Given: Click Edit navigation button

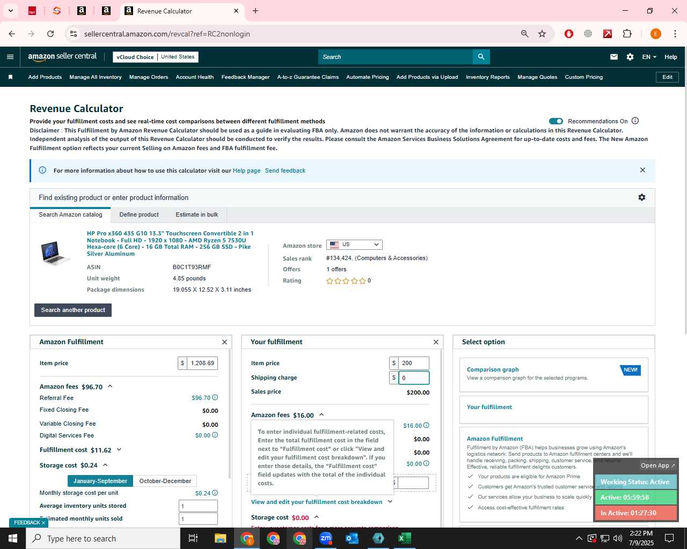Looking at the screenshot, I should tap(667, 77).
